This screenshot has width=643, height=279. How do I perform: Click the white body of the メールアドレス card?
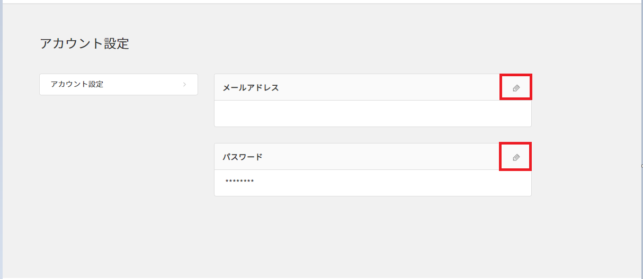373,113
